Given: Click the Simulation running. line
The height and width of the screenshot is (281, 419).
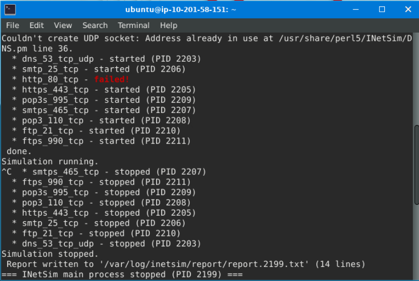Looking at the screenshot, I should coord(50,162).
